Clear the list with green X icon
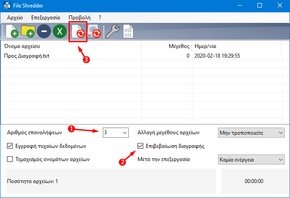Image resolution: width=290 pixels, height=198 pixels. point(60,31)
